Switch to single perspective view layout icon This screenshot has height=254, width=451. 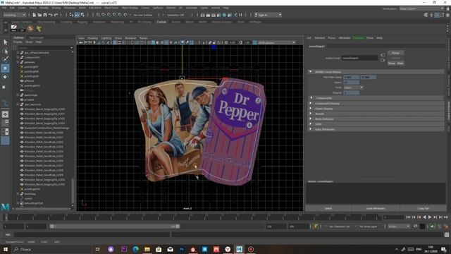pos(5,114)
